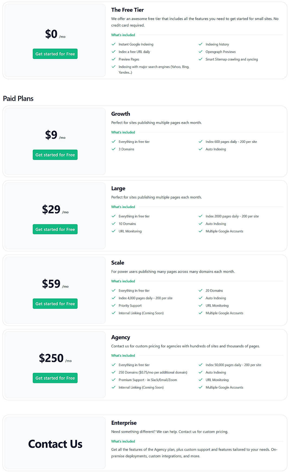
Task: Click the checkmark next to Opengraph Previews
Action: coord(201,52)
